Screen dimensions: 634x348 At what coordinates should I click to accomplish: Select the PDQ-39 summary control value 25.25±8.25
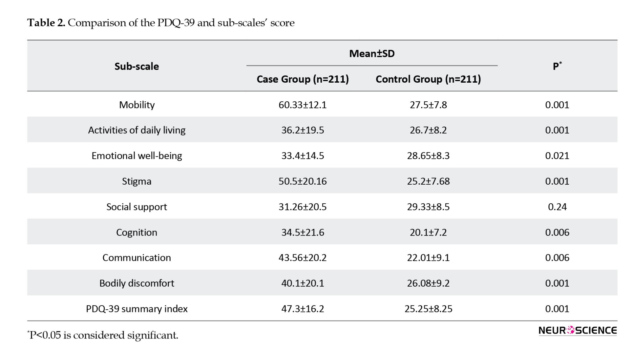tap(428, 309)
